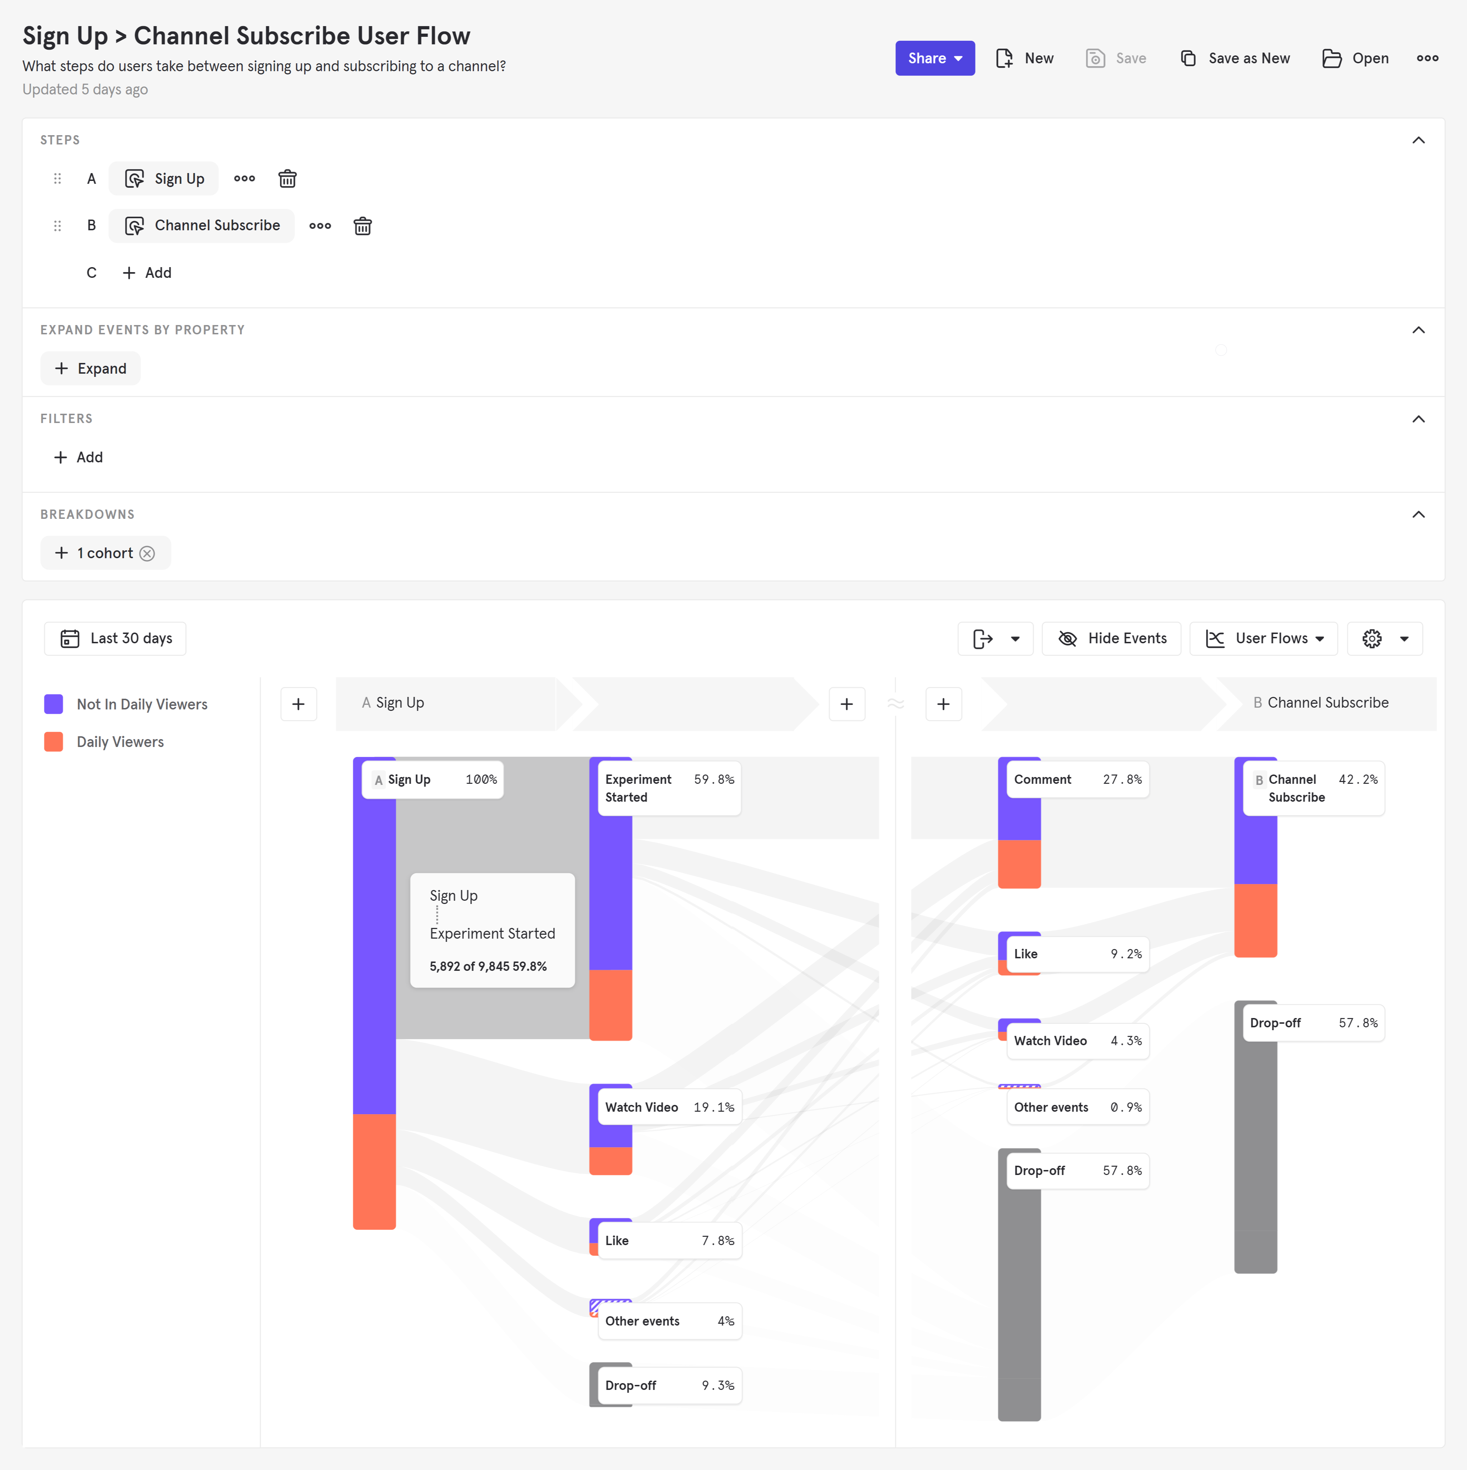The width and height of the screenshot is (1467, 1470).
Task: Open the Last 30 days date picker
Action: point(115,638)
